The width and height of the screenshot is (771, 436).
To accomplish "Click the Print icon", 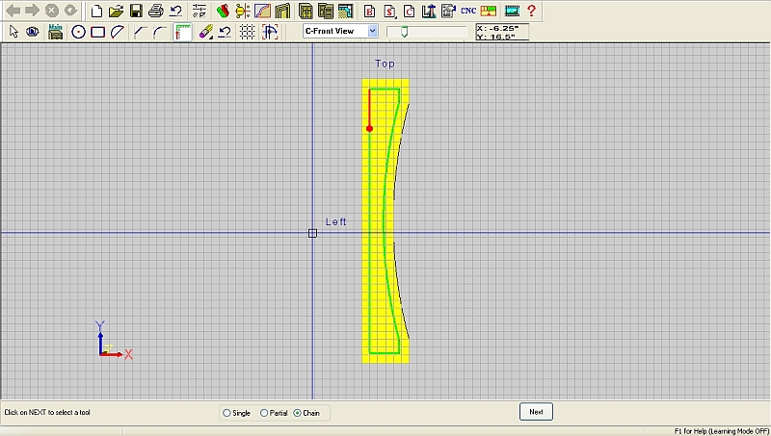I will coord(155,11).
